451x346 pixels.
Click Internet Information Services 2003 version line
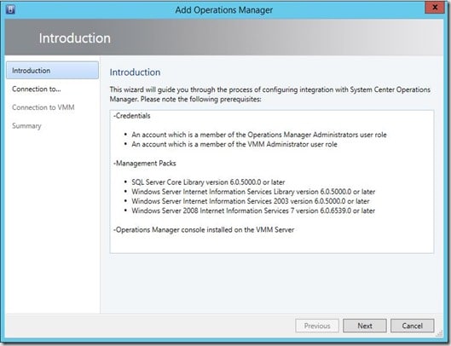[251, 201]
